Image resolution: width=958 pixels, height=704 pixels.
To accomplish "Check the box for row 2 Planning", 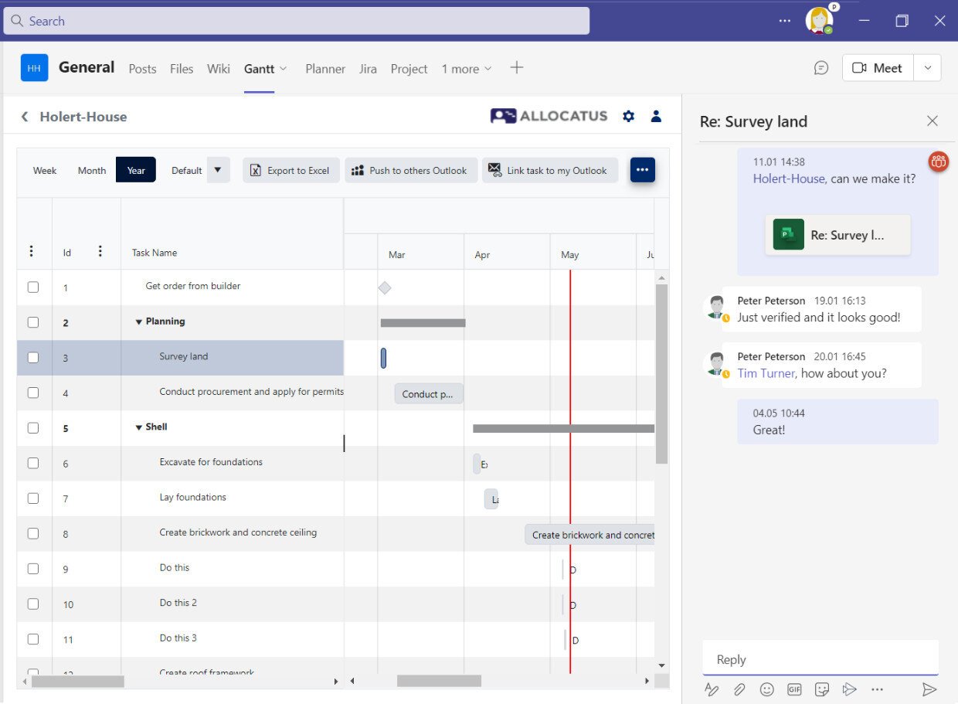I will point(33,322).
